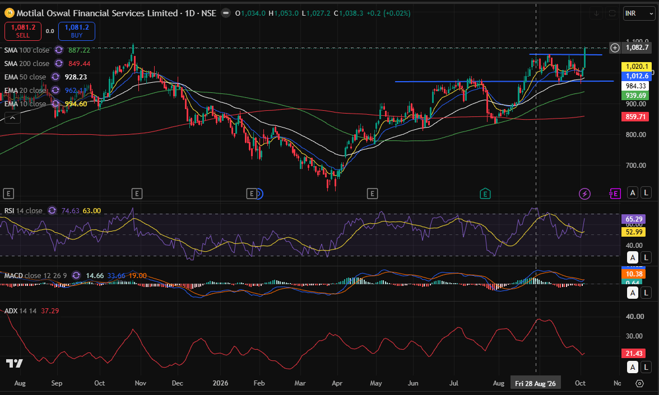Click the earnings E marker near May
659x395 pixels.
[372, 194]
